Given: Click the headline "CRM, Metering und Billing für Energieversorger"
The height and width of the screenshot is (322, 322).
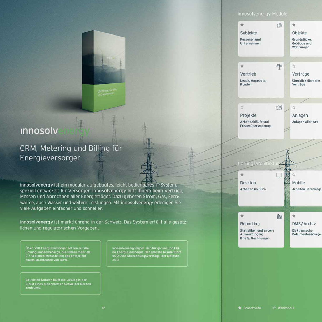Looking at the screenshot, I should pos(71,153).
